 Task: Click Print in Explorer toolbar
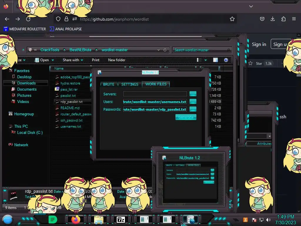(96, 60)
